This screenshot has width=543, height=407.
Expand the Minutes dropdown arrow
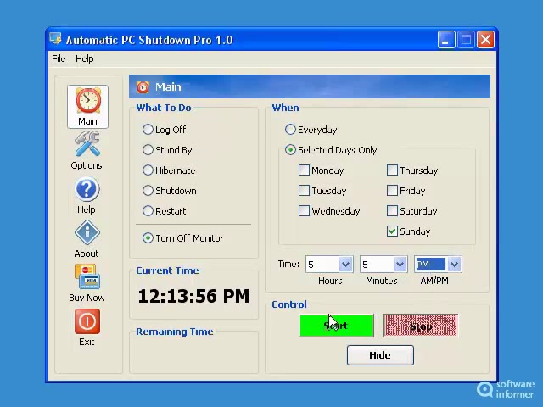[400, 265]
